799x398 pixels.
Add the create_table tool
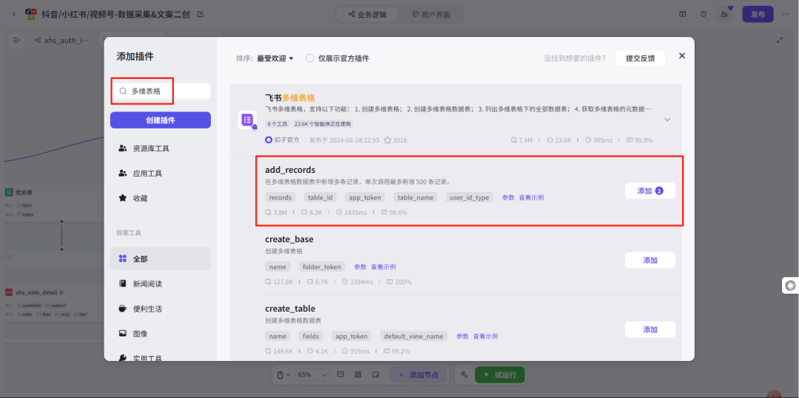tap(650, 329)
